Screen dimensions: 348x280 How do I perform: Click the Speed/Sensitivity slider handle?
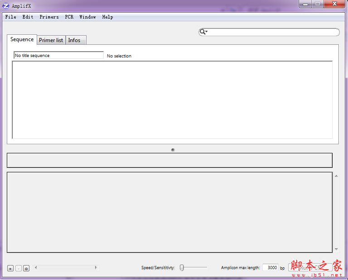pyautogui.click(x=182, y=268)
